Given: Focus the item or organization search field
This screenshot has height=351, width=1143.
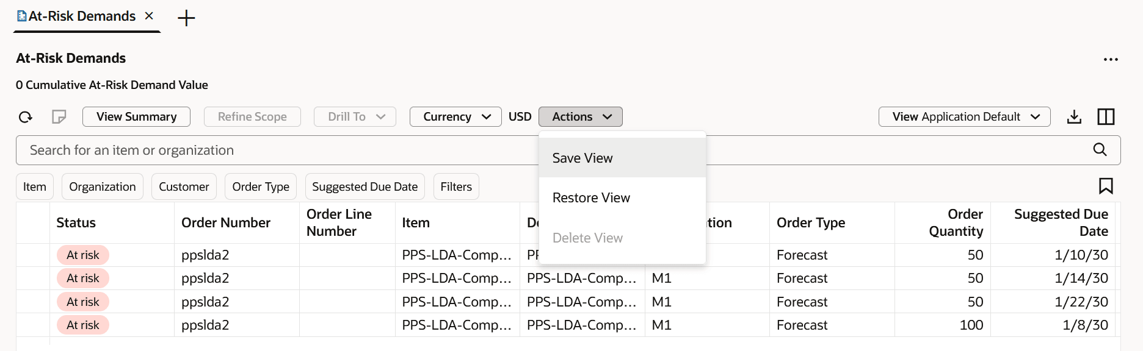Looking at the screenshot, I should (x=275, y=151).
